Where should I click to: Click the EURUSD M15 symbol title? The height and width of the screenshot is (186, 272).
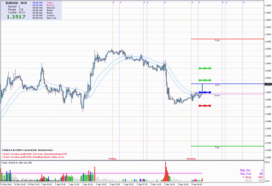tap(16, 3)
